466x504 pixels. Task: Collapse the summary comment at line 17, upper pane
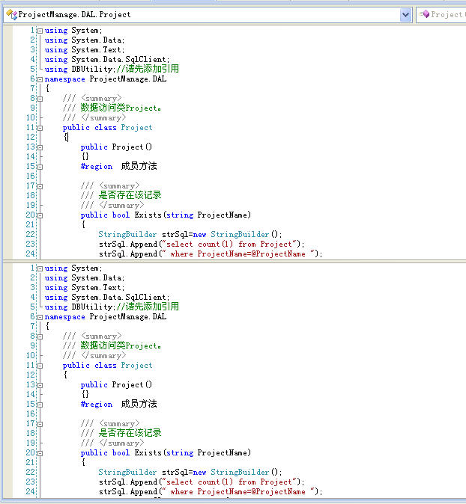pos(40,186)
